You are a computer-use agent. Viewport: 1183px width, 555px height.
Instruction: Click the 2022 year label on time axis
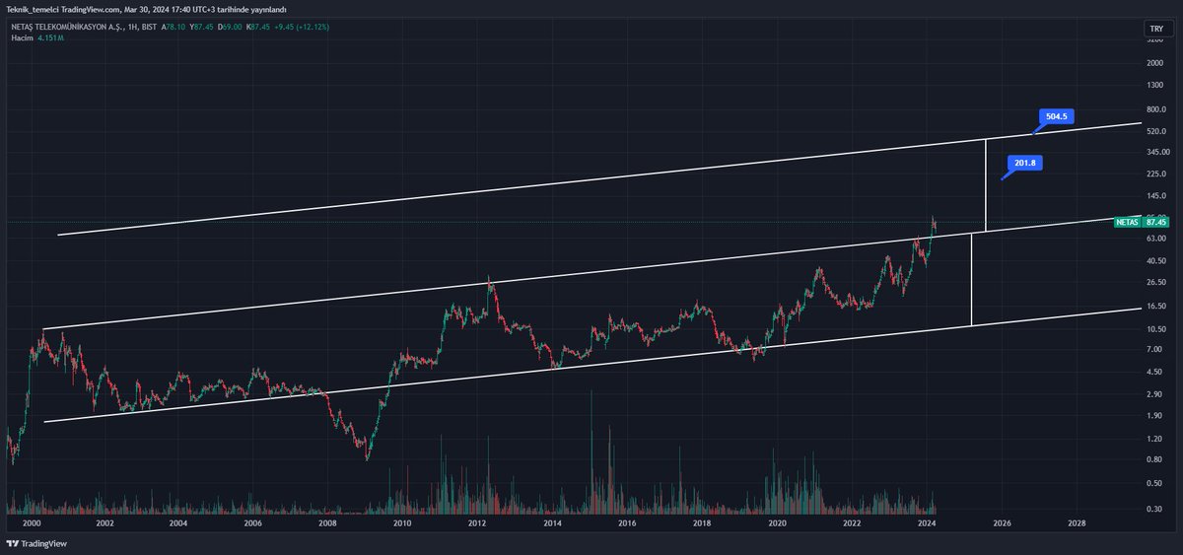(852, 523)
